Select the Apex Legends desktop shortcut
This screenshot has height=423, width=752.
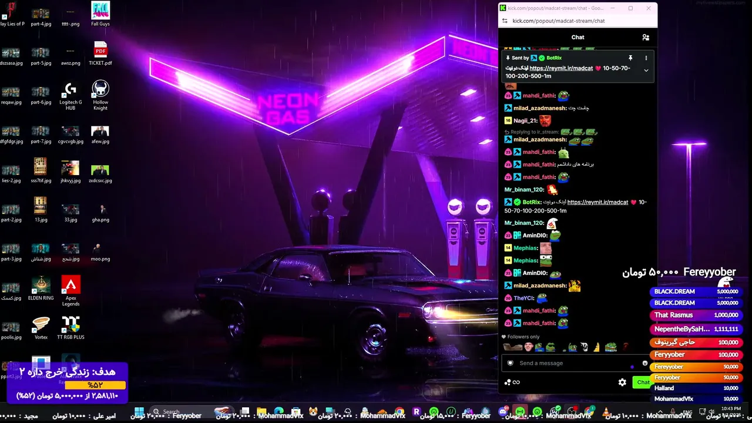point(70,291)
